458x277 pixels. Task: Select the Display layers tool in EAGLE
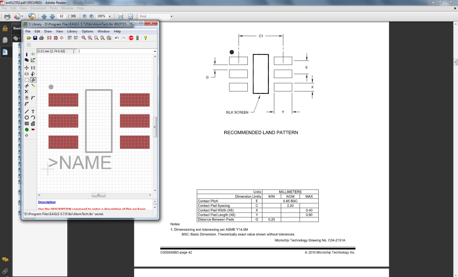click(x=27, y=60)
